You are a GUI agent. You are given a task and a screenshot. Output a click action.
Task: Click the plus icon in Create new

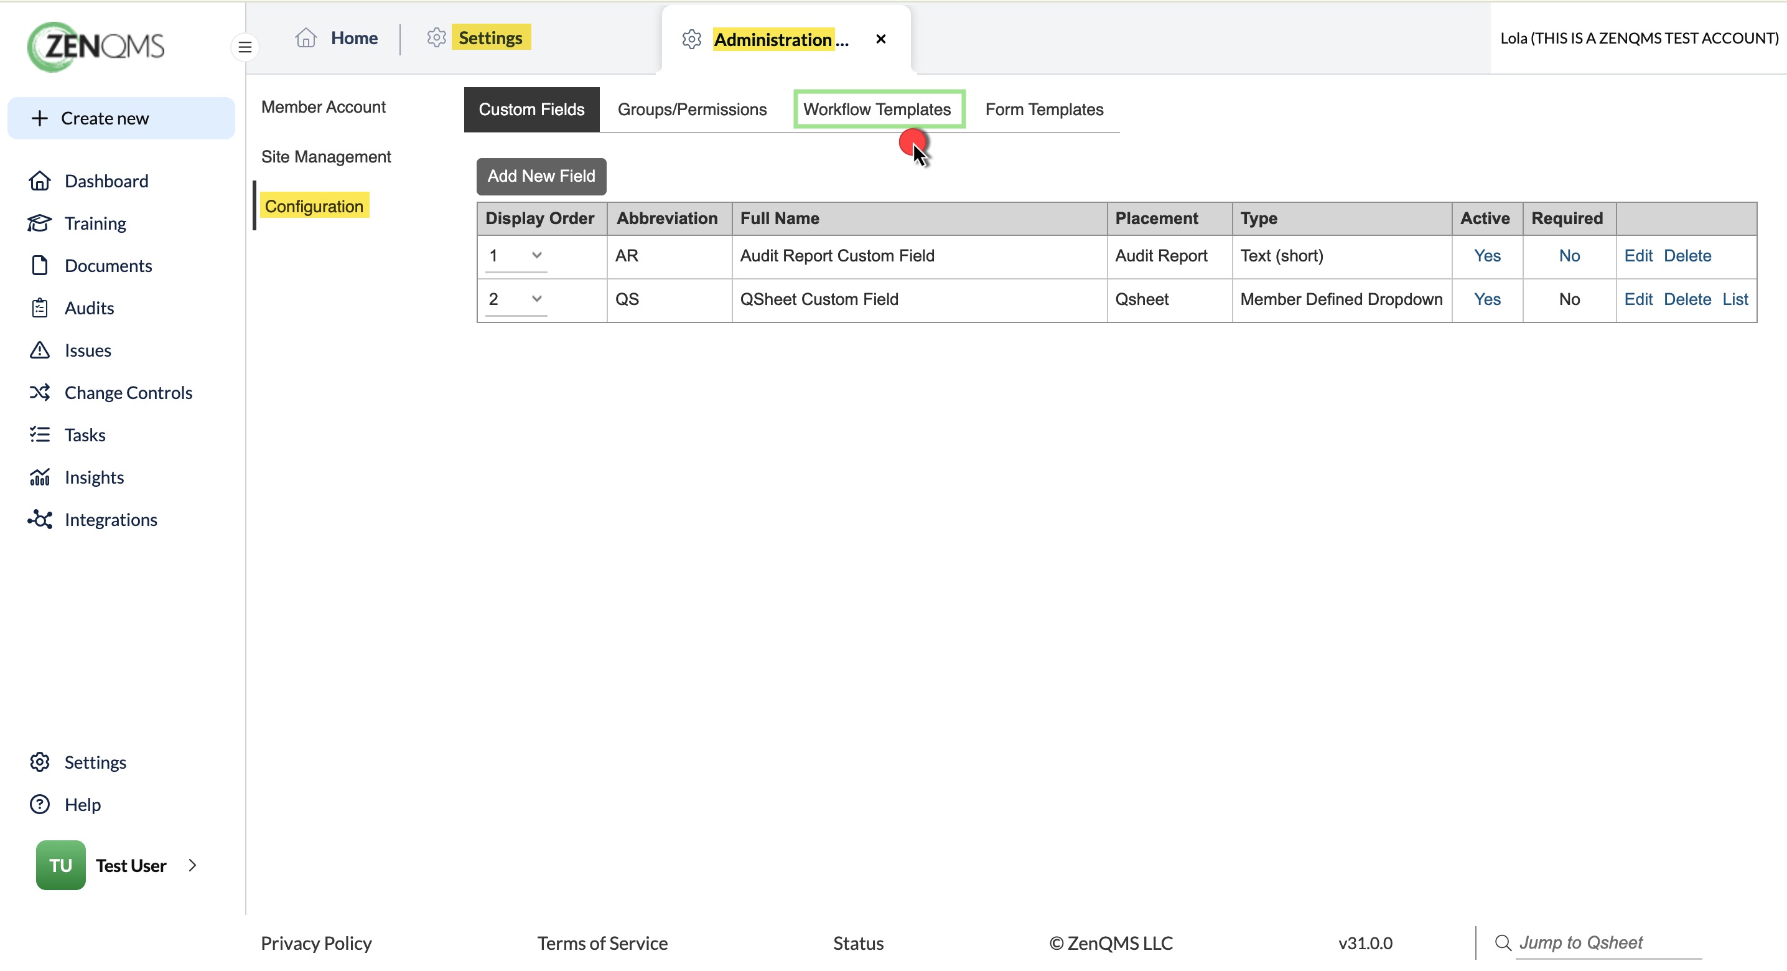click(40, 118)
